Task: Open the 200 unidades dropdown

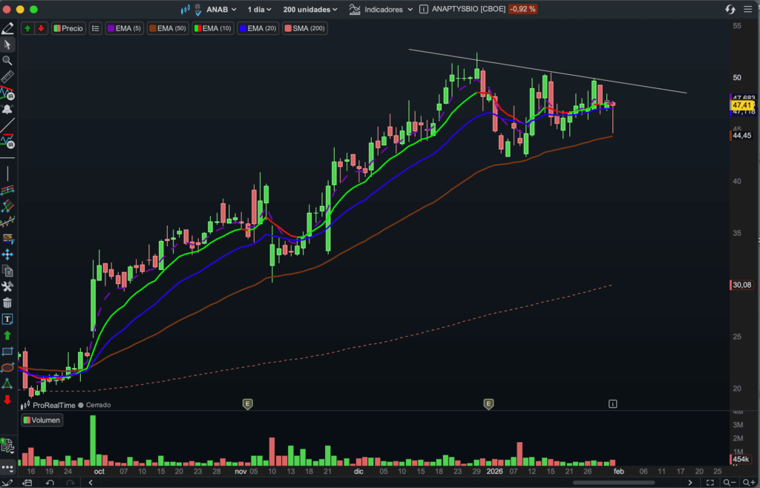Action: pos(310,10)
